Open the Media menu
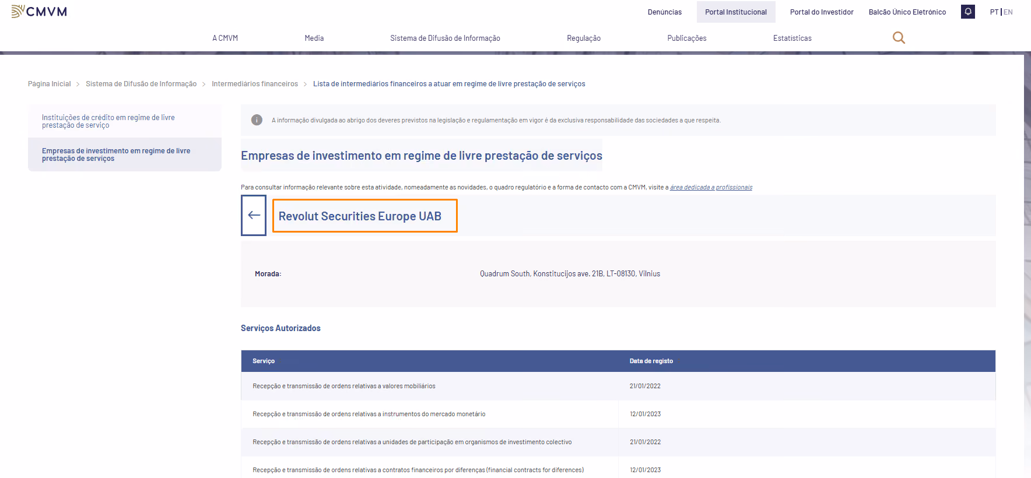This screenshot has width=1031, height=478. coord(314,38)
